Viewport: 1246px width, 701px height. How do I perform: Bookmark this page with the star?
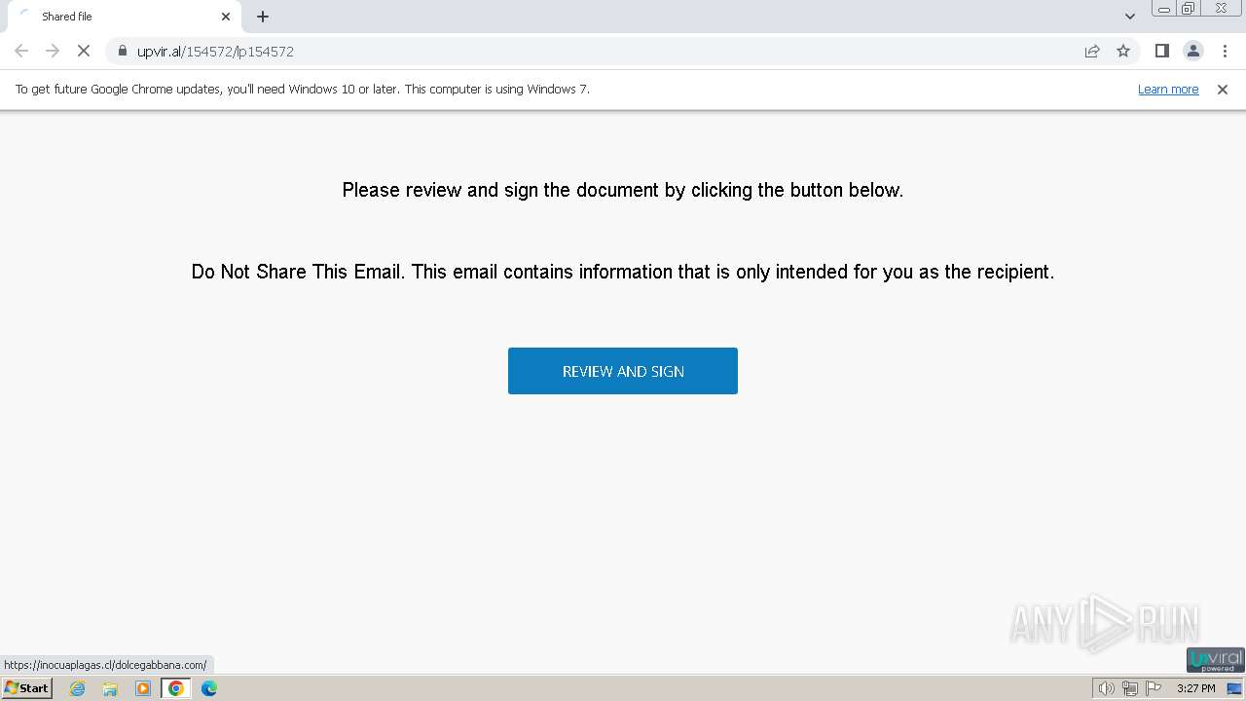tap(1123, 51)
